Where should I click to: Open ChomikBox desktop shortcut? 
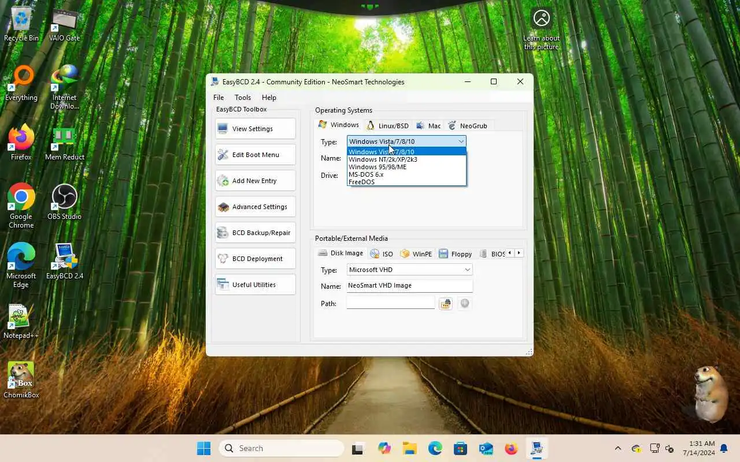pyautogui.click(x=21, y=381)
